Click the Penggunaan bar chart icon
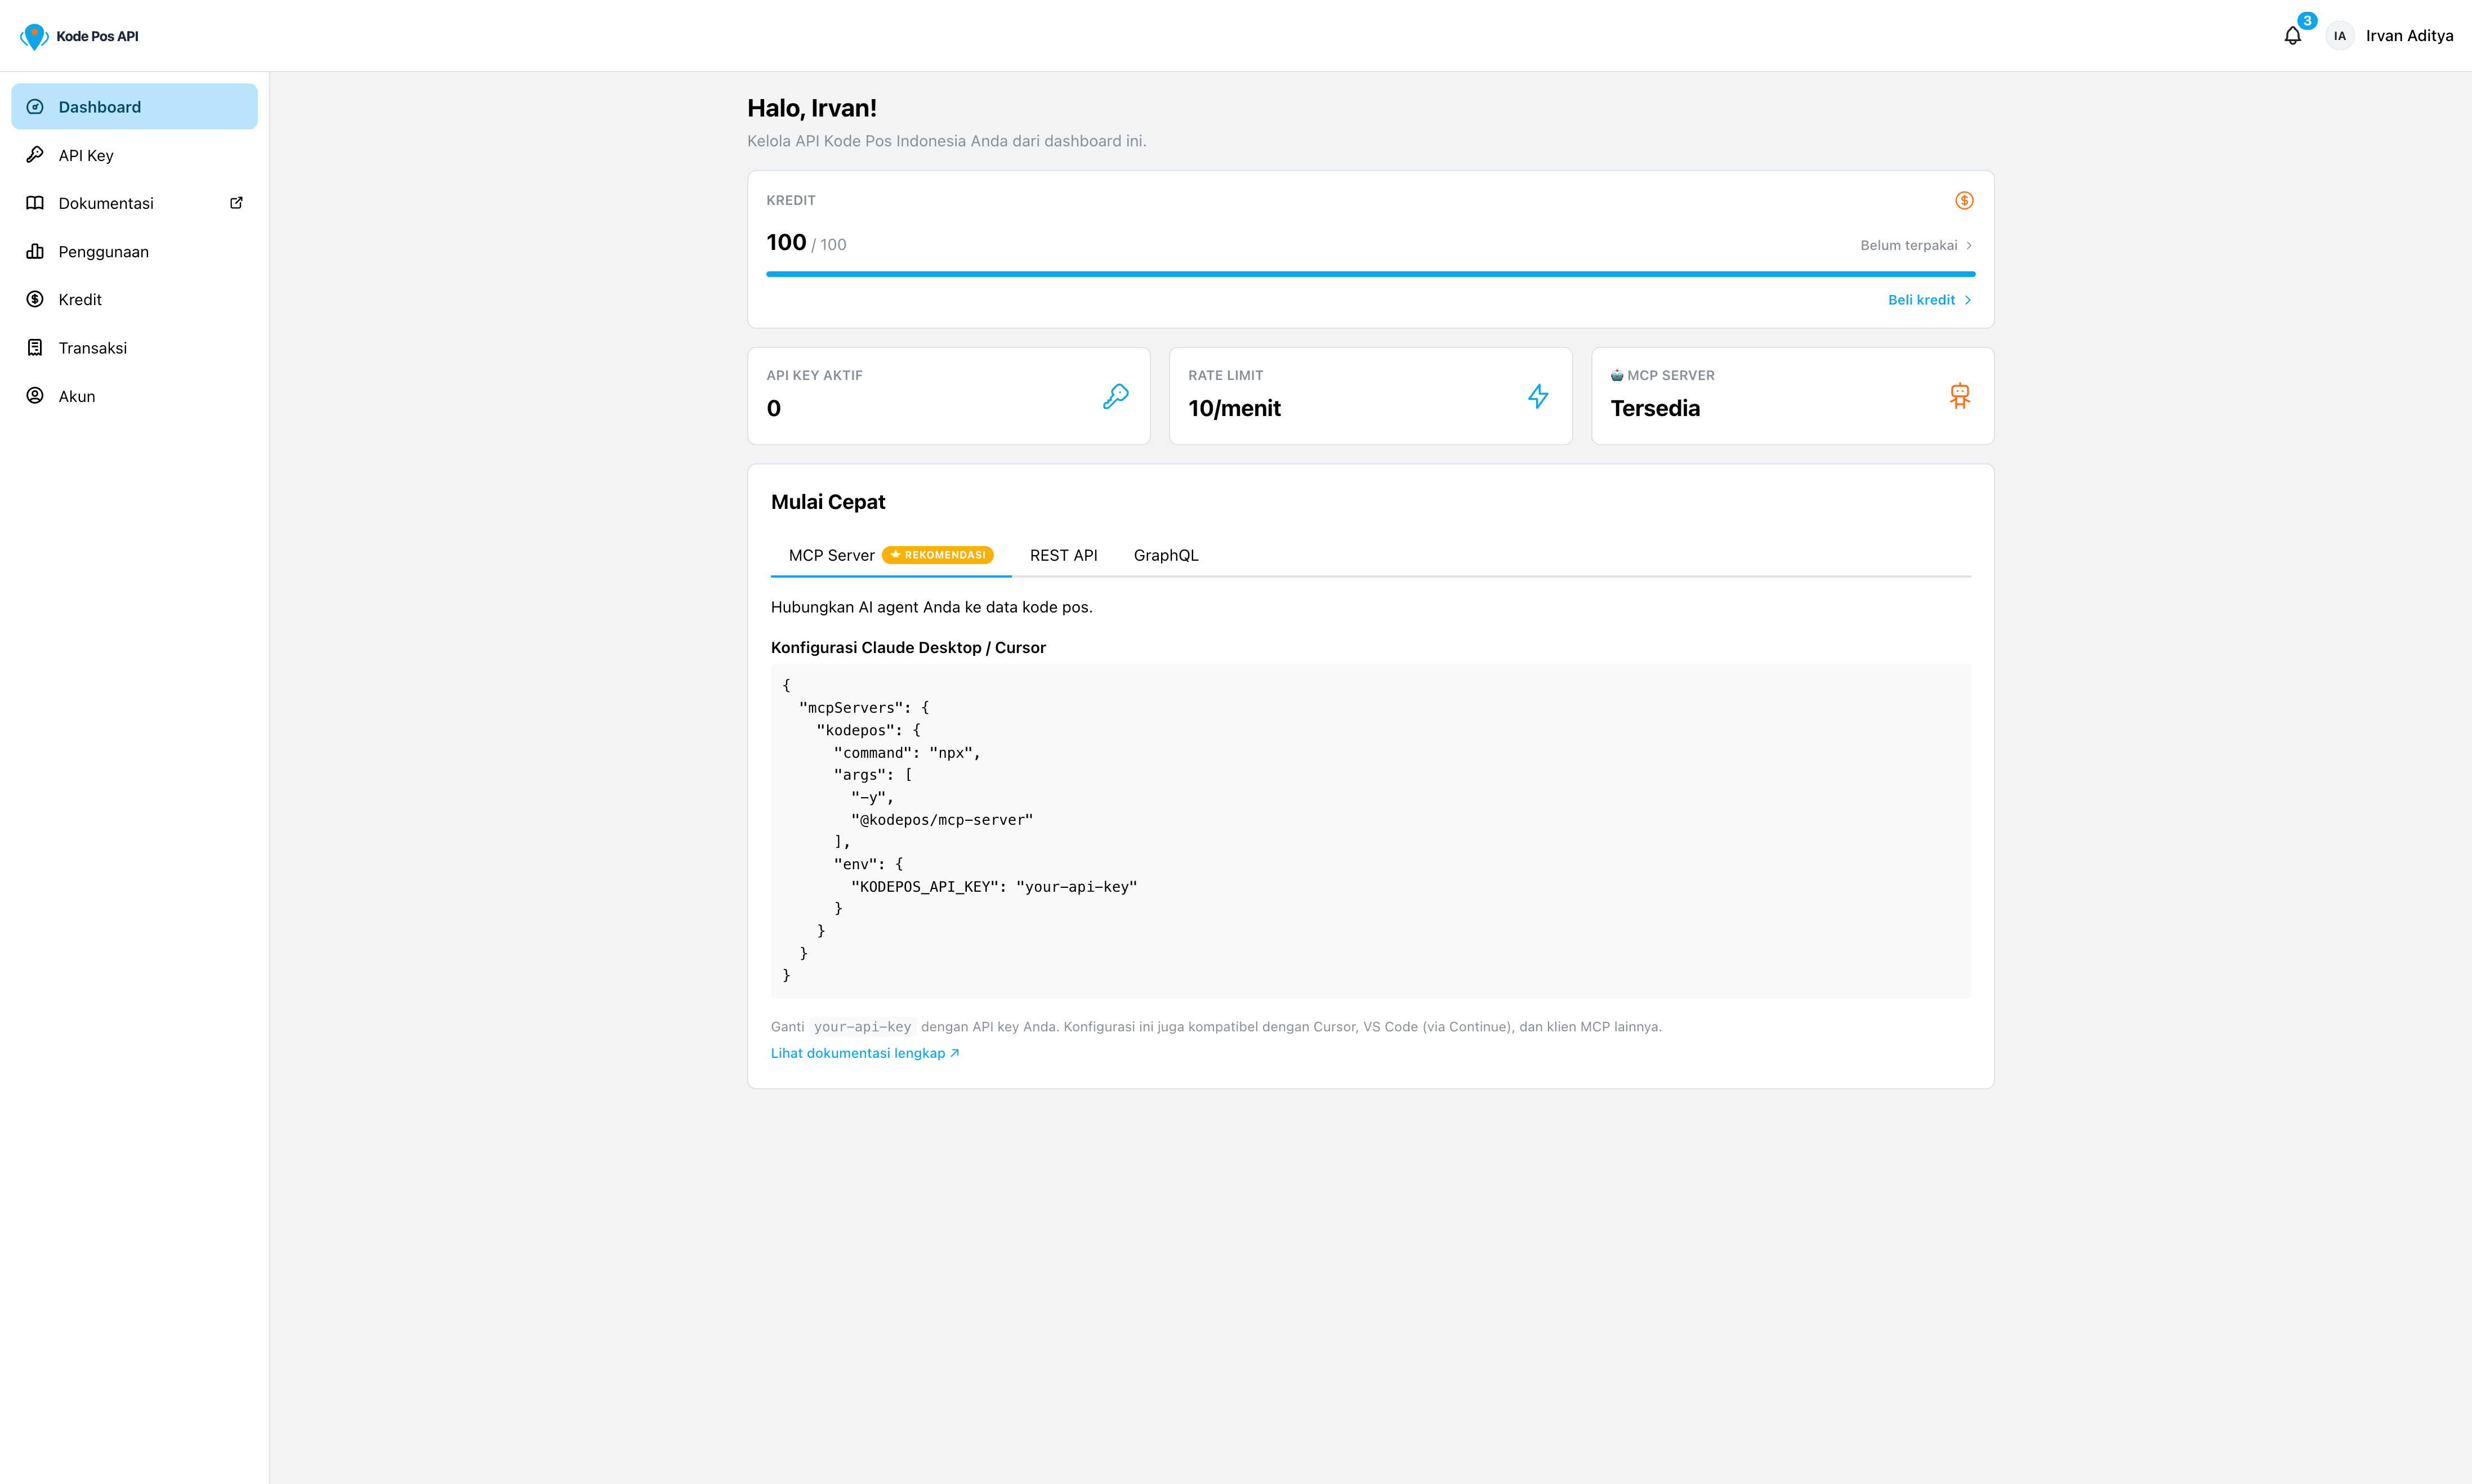The height and width of the screenshot is (1484, 2472). 35,251
